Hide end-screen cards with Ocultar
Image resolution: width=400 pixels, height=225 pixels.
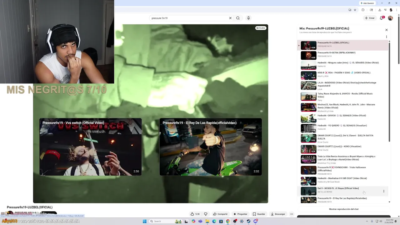261,28
